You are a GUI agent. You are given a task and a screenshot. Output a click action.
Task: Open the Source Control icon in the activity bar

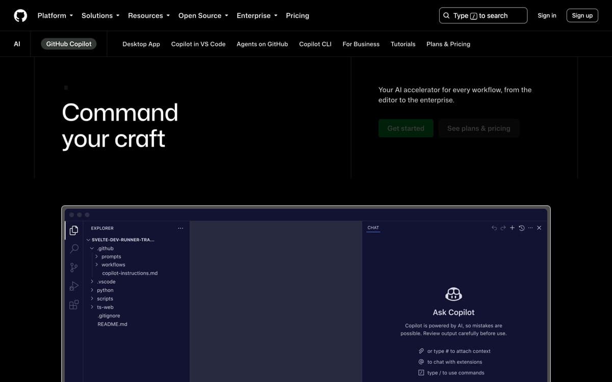74,267
